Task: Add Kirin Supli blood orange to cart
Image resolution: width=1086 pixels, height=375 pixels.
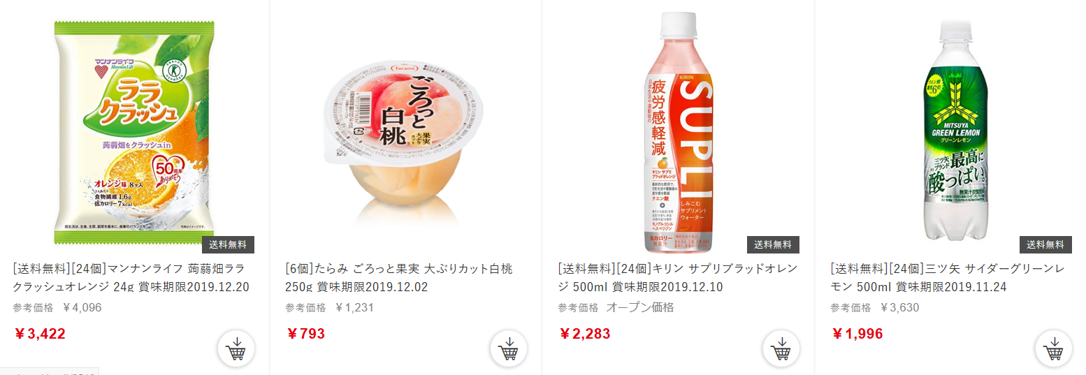Action: click(x=781, y=348)
